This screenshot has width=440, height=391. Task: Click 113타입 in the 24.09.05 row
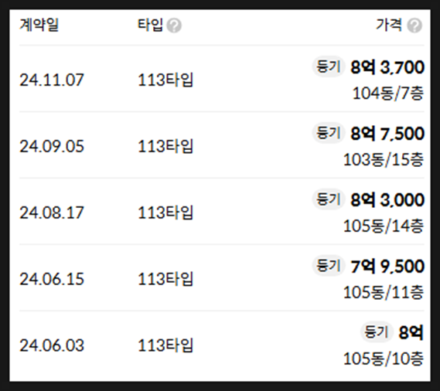coord(165,146)
